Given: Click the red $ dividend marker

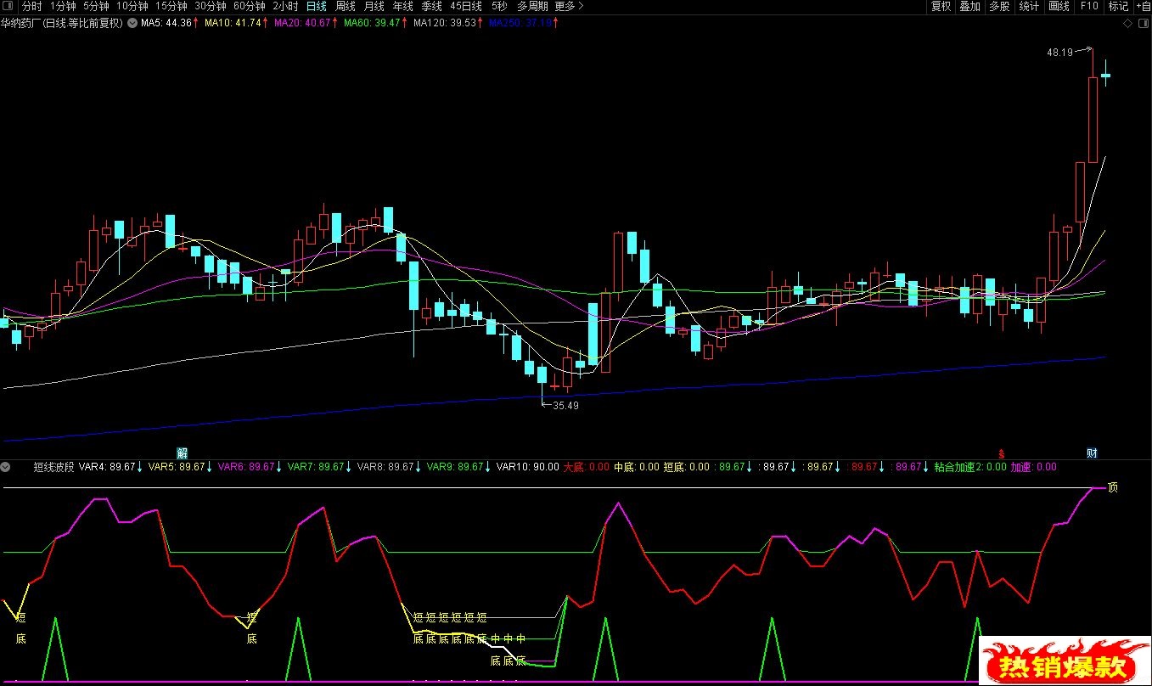Looking at the screenshot, I should tap(1002, 453).
